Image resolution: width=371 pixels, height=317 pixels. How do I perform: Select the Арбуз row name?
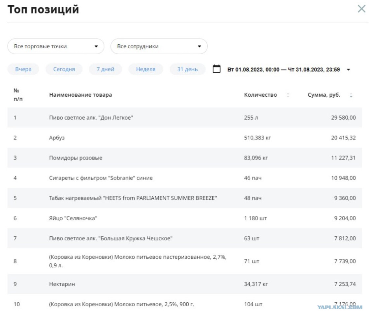click(x=57, y=138)
